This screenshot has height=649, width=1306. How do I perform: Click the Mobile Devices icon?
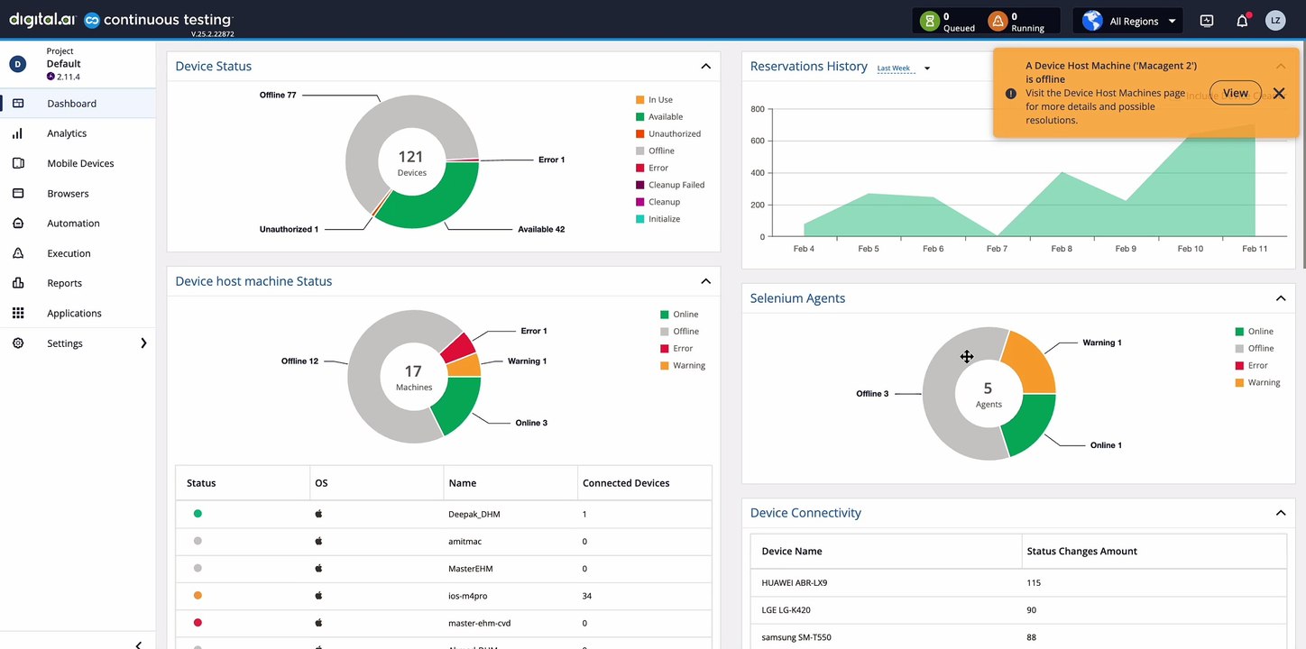[x=18, y=163]
